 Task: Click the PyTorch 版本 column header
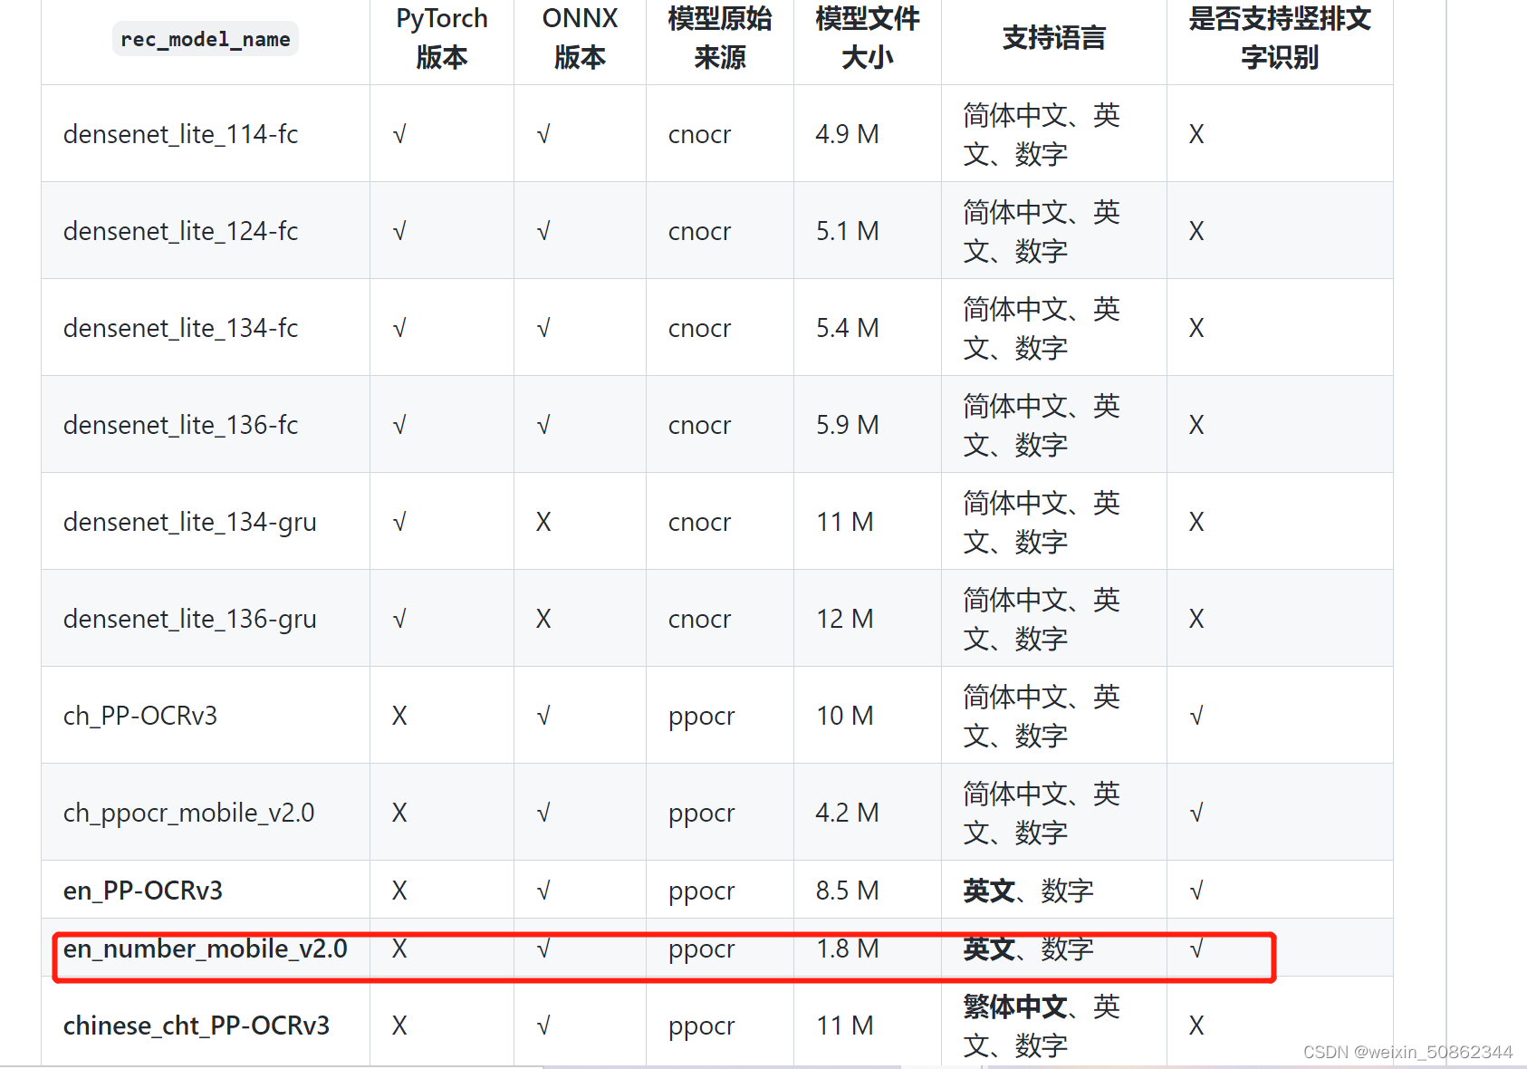coord(442,38)
